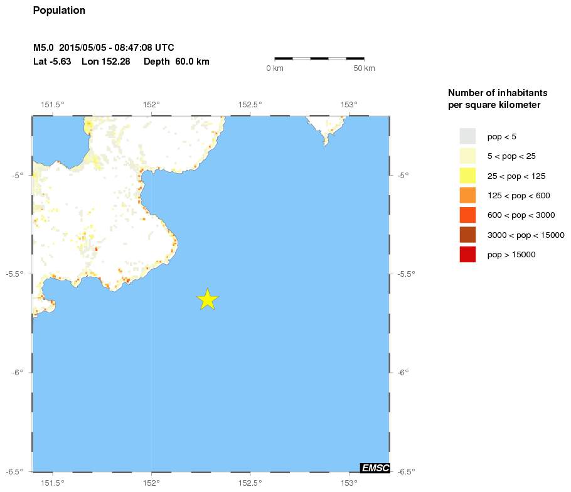The height and width of the screenshot is (492, 571).
Task: Select the 'pop > 15000' legend label
Action: (511, 255)
